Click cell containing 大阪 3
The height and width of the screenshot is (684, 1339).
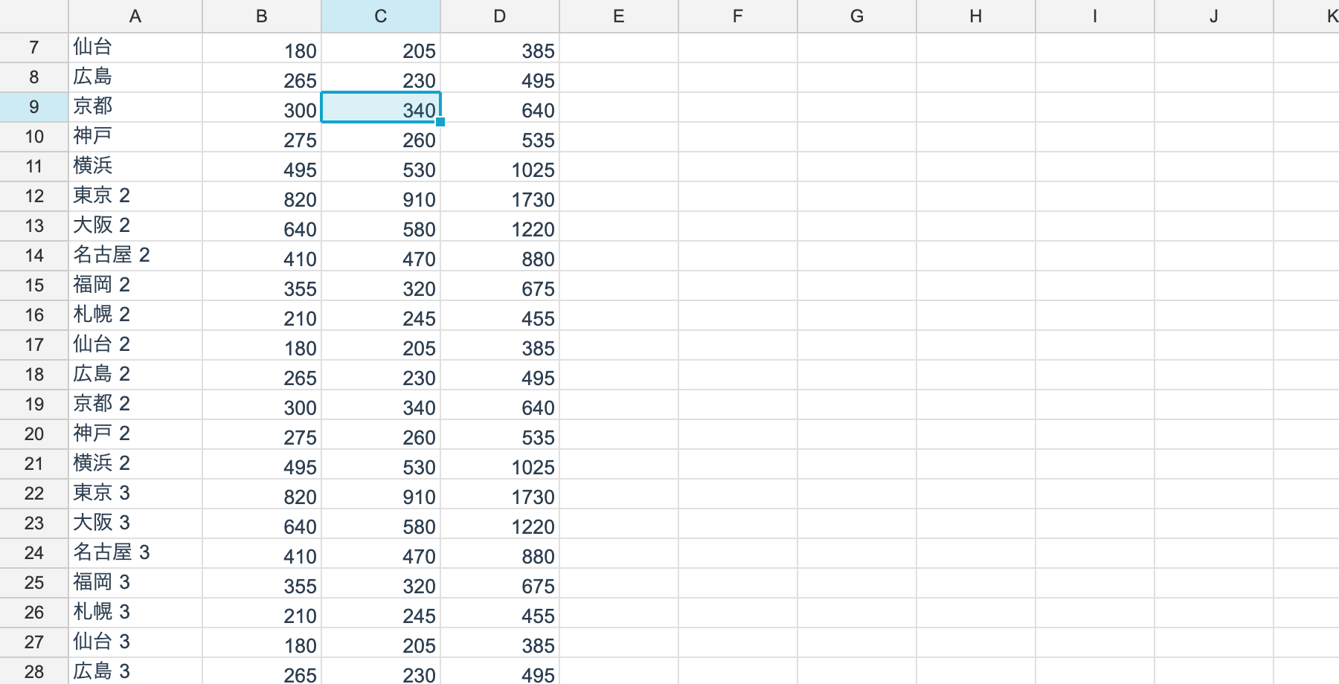(135, 523)
